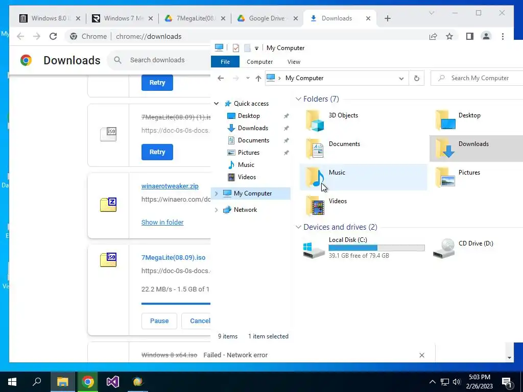Collapse the Devices and drives group
This screenshot has height=392, width=523.
[298, 227]
